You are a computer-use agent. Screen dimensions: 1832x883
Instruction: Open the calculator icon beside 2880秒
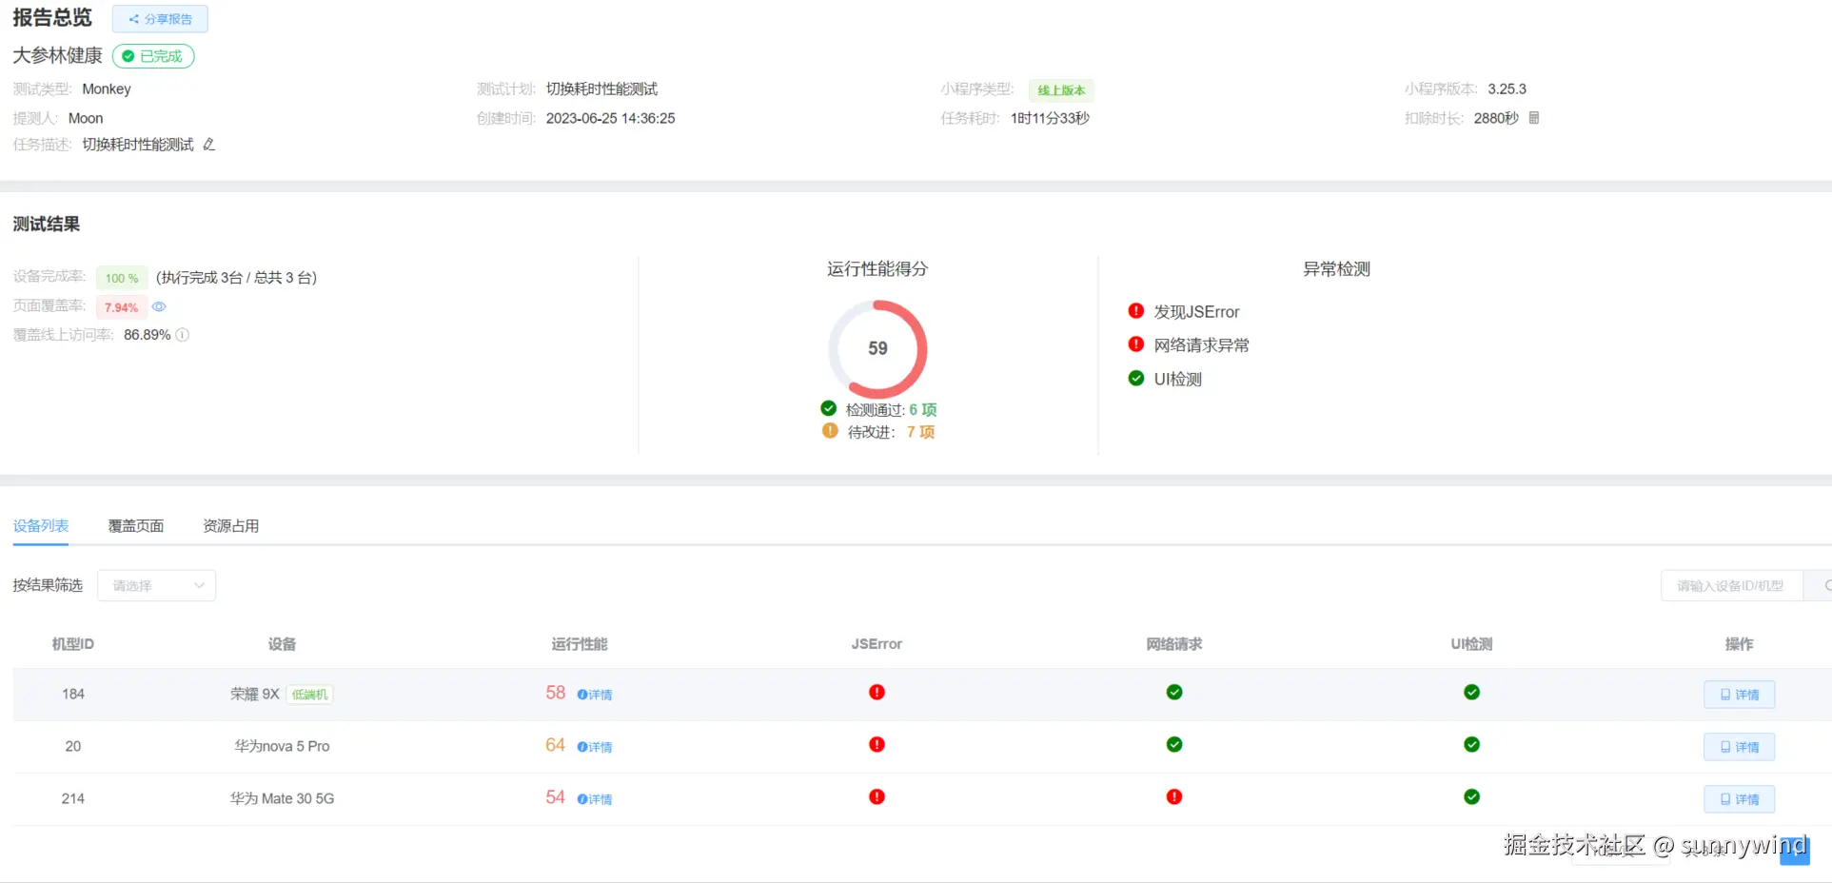tap(1534, 118)
